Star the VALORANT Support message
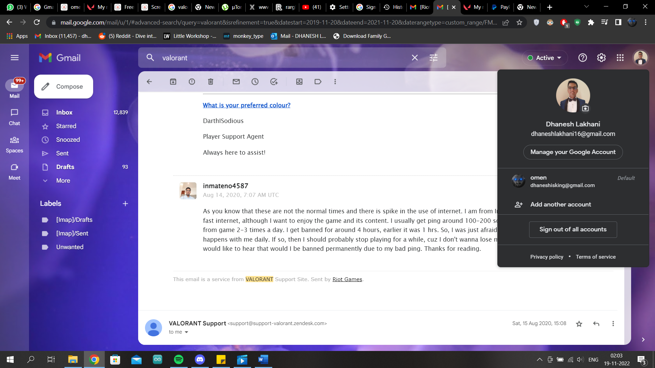 (x=579, y=324)
